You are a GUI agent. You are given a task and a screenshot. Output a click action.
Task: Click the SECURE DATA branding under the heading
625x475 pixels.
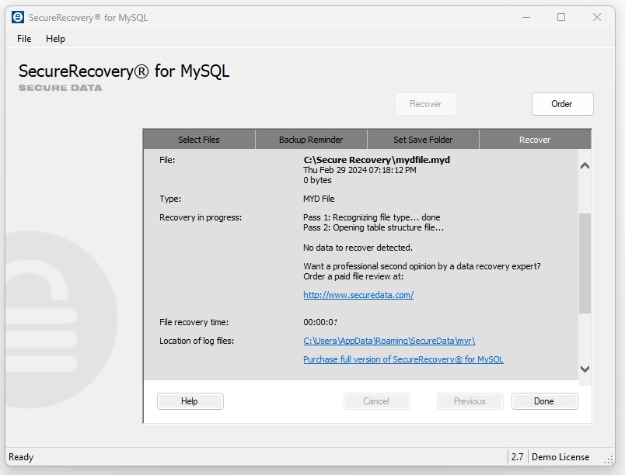pyautogui.click(x=59, y=88)
